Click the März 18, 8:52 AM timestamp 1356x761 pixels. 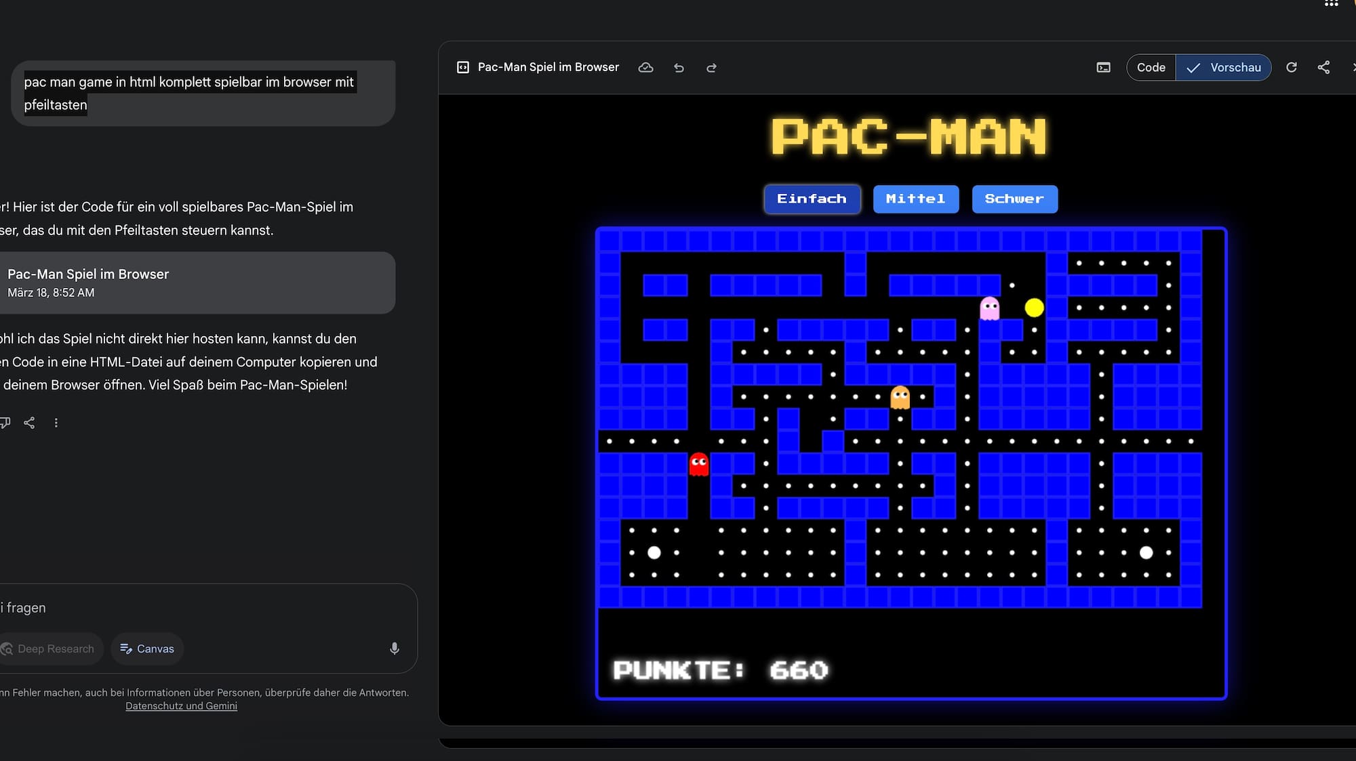point(51,293)
